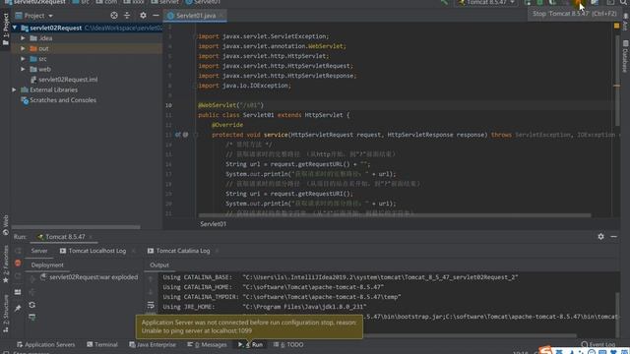Click the red stop icon in Run panel
Screen dimensions: 630x354
click(x=18, y=264)
